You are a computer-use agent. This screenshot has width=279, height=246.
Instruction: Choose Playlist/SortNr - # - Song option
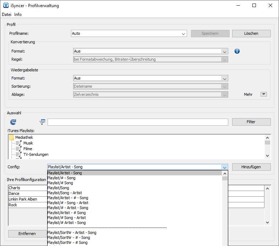tap(135, 238)
